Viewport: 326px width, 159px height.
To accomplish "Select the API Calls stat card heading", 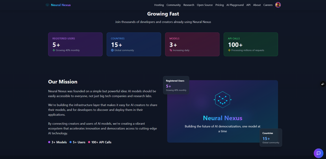I will click(234, 39).
